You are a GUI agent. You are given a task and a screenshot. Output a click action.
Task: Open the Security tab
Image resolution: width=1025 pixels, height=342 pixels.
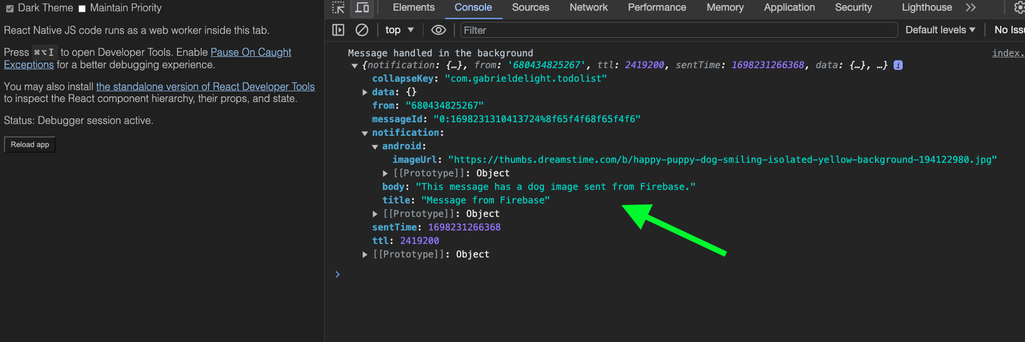click(x=853, y=7)
